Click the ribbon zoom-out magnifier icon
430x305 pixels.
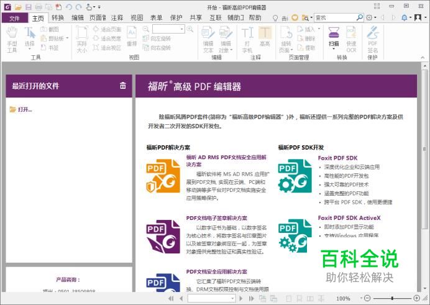click(x=146, y=29)
